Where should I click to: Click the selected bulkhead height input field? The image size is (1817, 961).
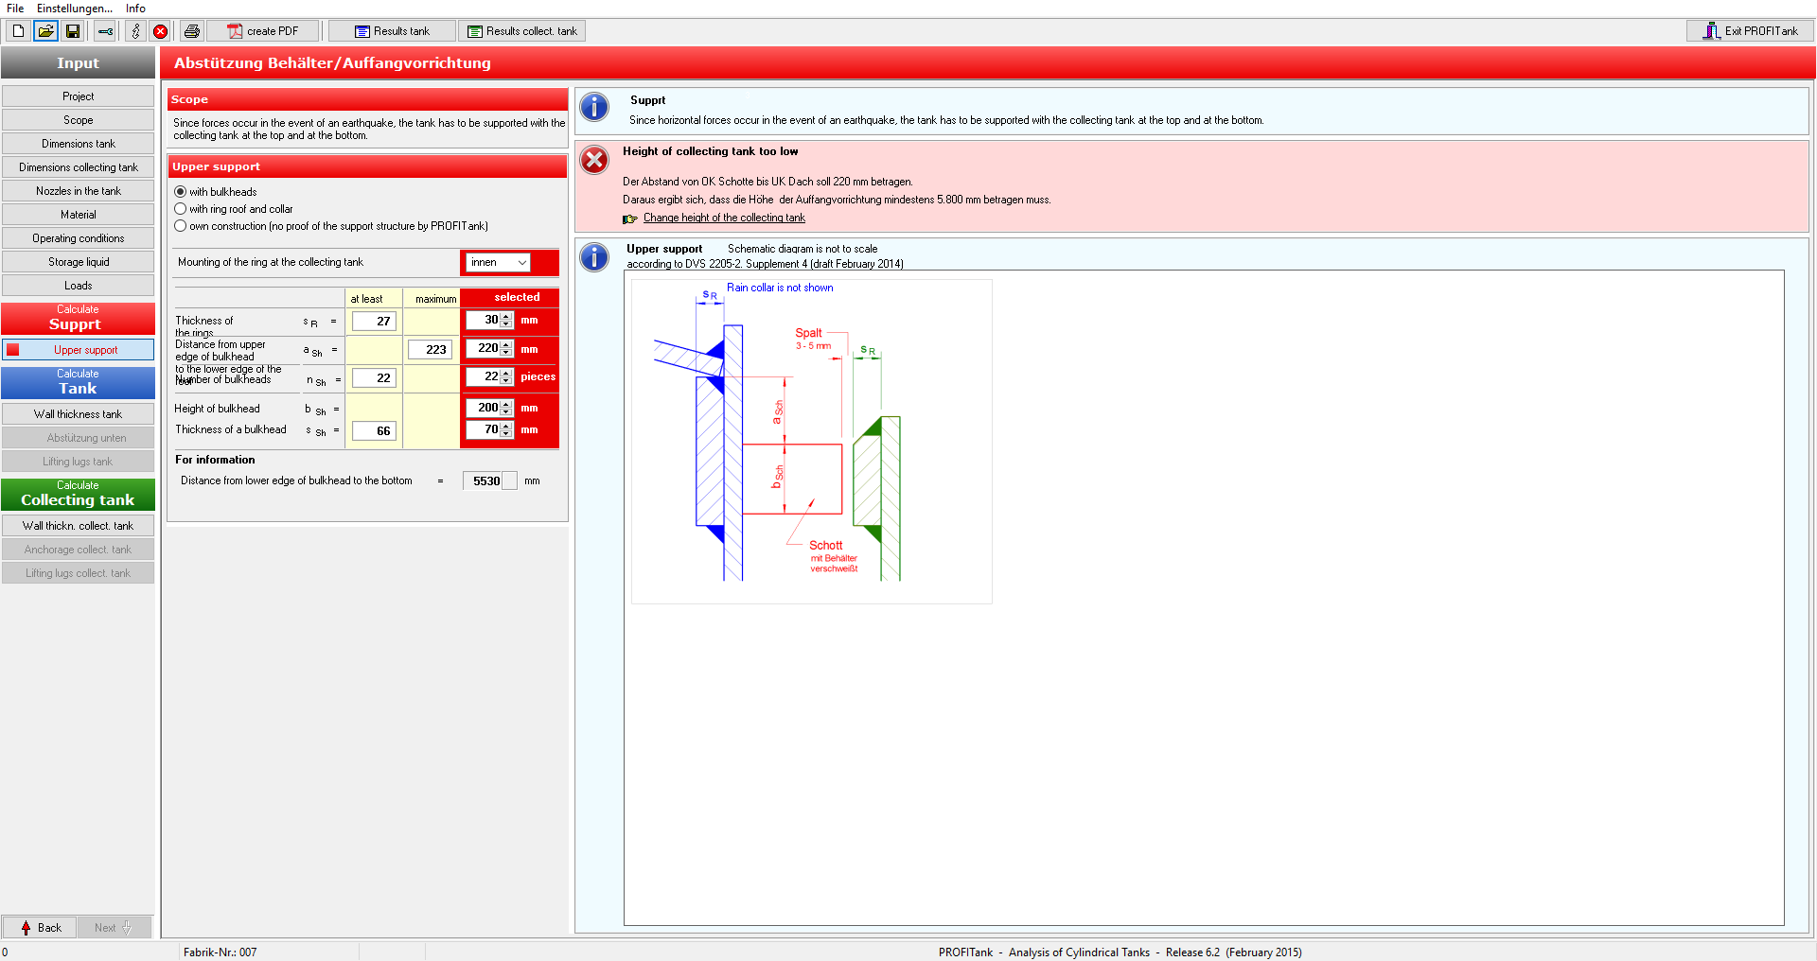pyautogui.click(x=483, y=408)
